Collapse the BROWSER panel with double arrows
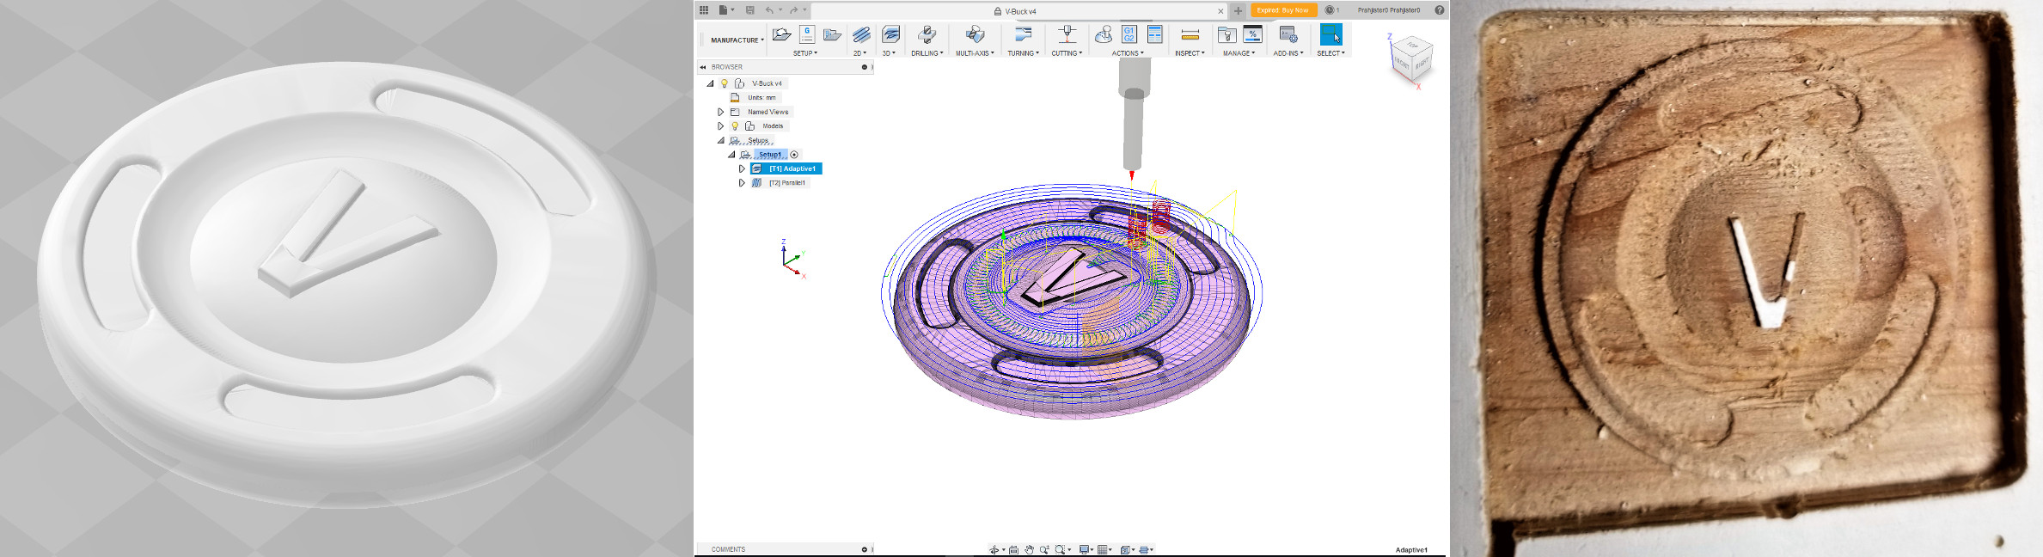The image size is (2043, 557). tap(703, 67)
